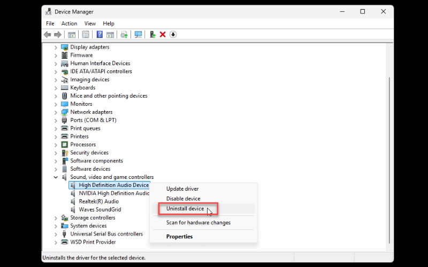
Task: Click Show/Hide Action Pane toolbar icon
Action: (110, 35)
